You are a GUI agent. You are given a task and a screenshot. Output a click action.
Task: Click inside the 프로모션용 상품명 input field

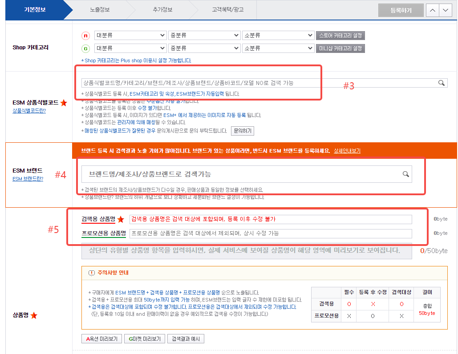pos(267,233)
